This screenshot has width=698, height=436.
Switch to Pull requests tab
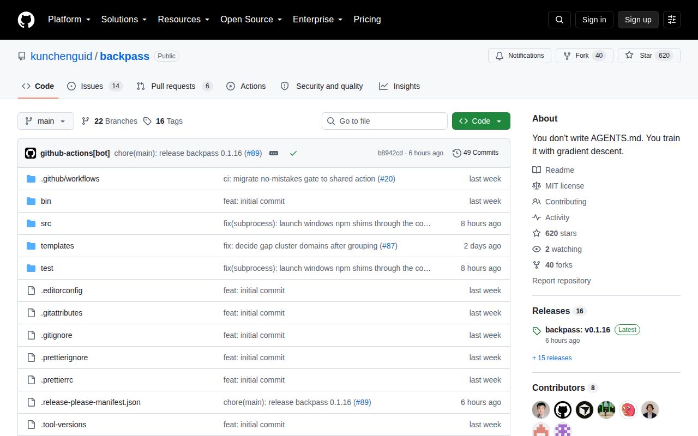pyautogui.click(x=174, y=86)
